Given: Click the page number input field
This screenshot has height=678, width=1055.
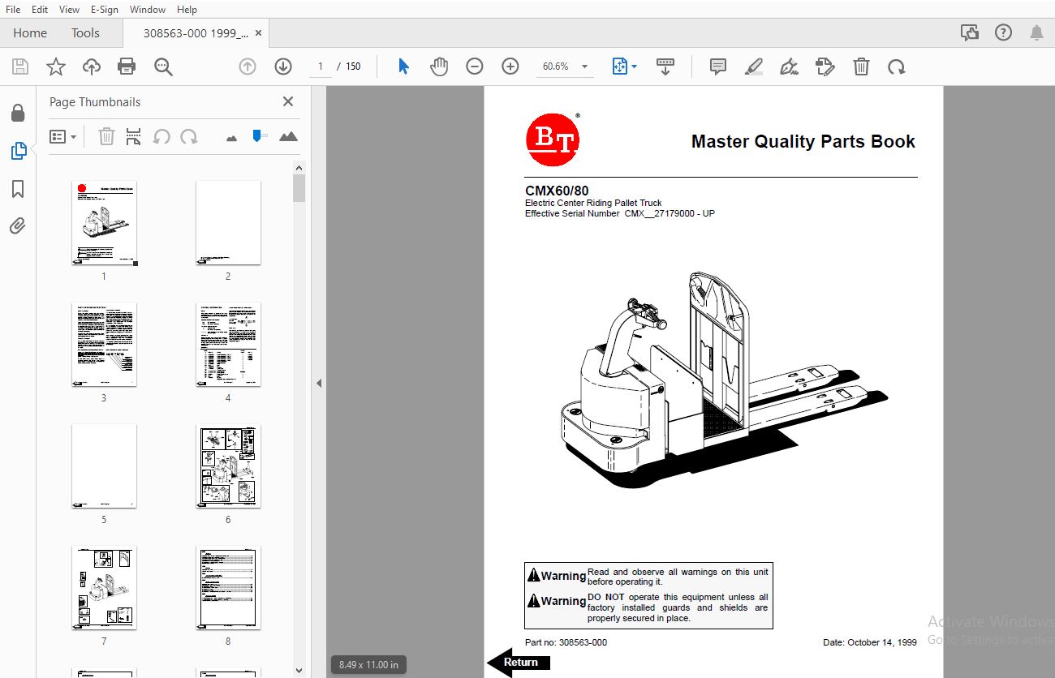Looking at the screenshot, I should point(321,67).
